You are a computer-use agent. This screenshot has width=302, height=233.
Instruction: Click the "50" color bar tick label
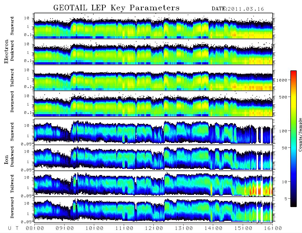(x=284, y=148)
